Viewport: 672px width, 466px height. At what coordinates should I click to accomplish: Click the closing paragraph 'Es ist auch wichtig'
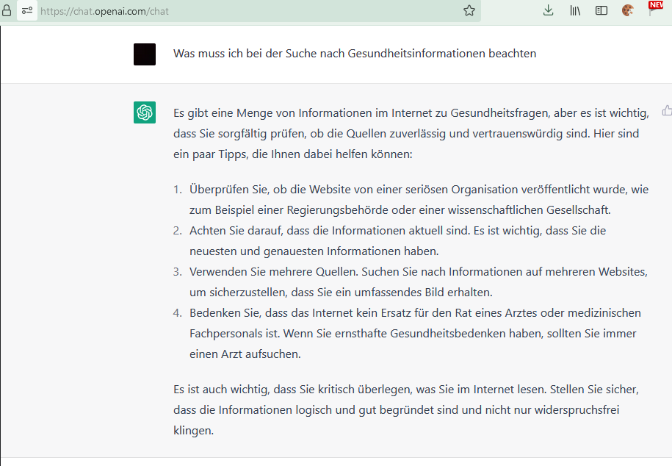coord(406,410)
